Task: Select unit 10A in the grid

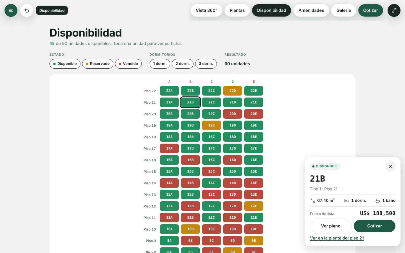Action: click(x=169, y=229)
